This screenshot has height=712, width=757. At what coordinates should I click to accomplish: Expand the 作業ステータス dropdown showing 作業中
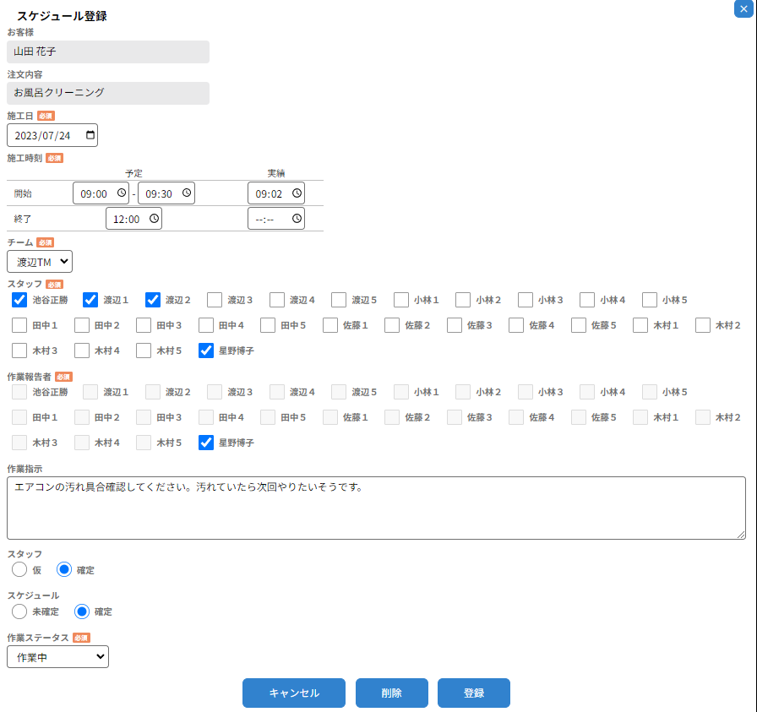click(57, 656)
